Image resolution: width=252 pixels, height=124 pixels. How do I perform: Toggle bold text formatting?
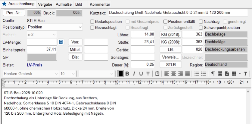127,74
